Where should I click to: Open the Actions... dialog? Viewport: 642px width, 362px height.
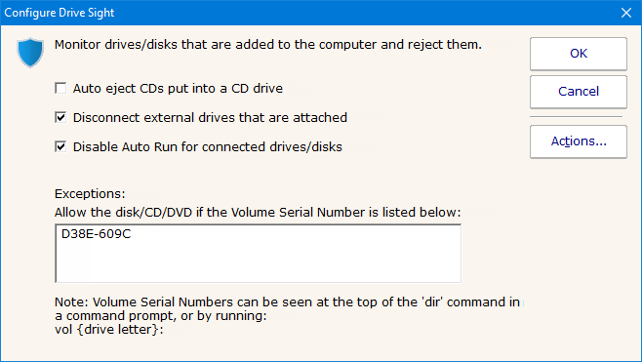click(579, 141)
